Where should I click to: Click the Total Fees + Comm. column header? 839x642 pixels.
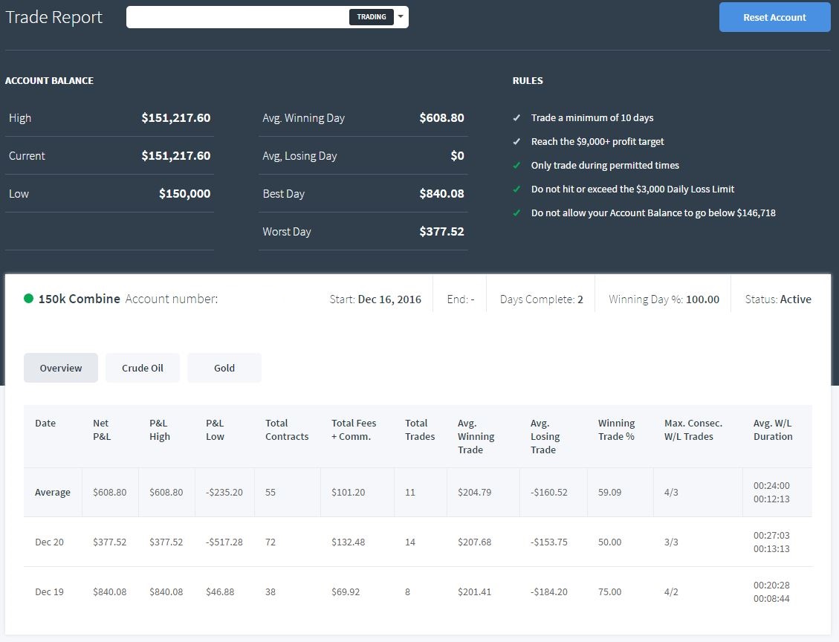pyautogui.click(x=354, y=429)
